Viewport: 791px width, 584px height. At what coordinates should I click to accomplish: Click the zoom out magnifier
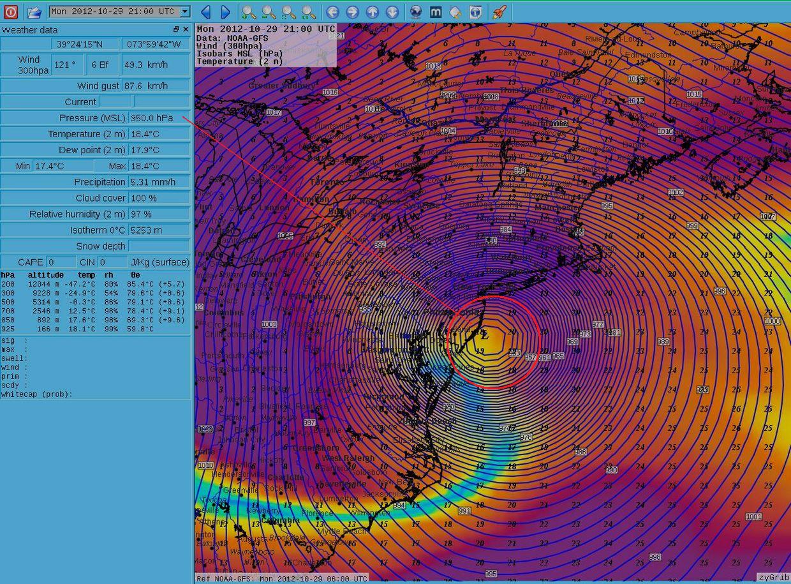coord(269,11)
